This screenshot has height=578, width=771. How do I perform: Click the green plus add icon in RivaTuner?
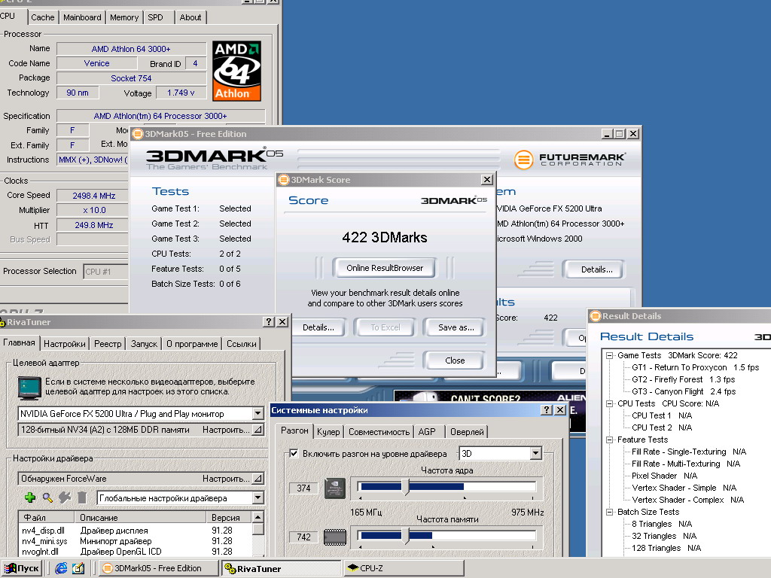(x=30, y=497)
